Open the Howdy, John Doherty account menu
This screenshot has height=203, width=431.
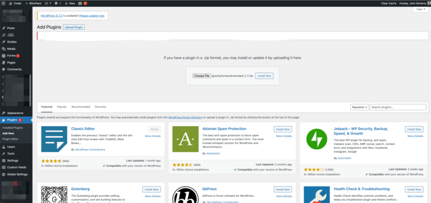415,3
